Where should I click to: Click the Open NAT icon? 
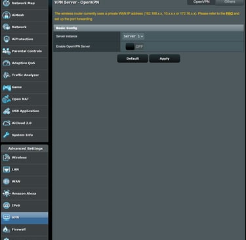tap(7, 99)
